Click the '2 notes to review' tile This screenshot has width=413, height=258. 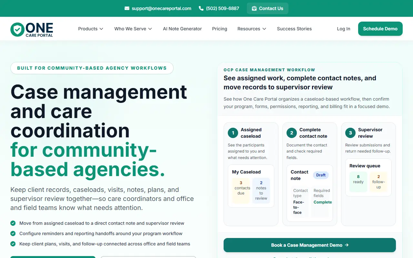(x=261, y=191)
